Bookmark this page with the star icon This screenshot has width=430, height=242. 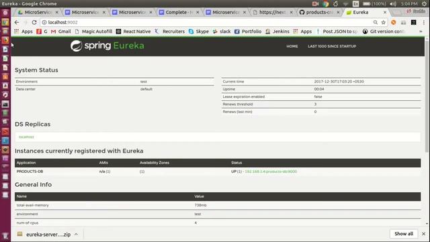(x=384, y=22)
